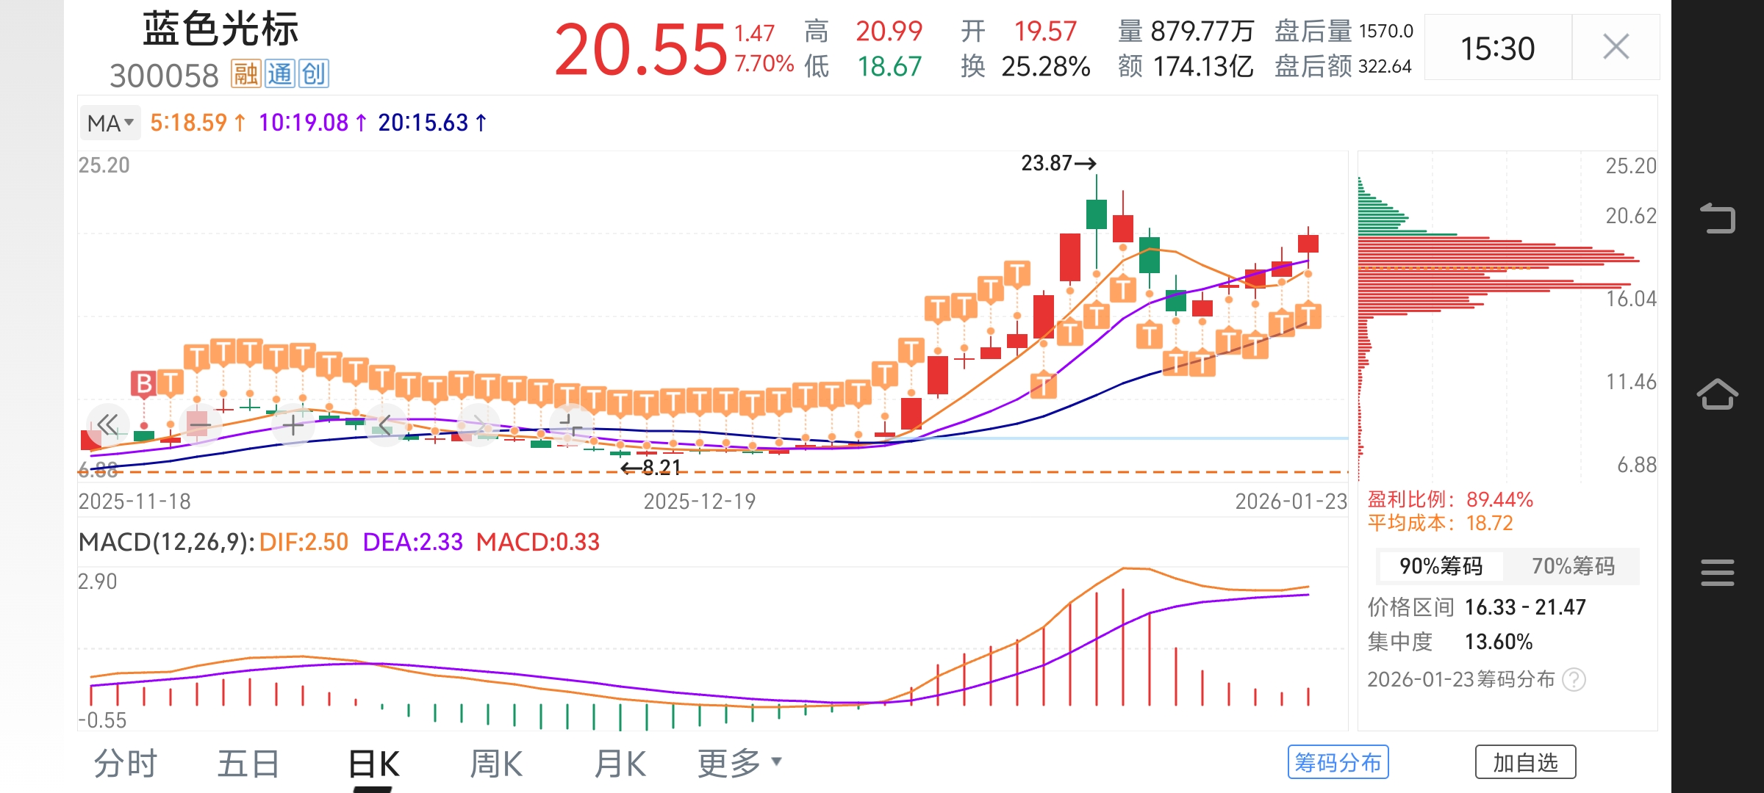The width and height of the screenshot is (1764, 793).
Task: Zoom in the K-line chart with plus icon
Action: click(293, 424)
